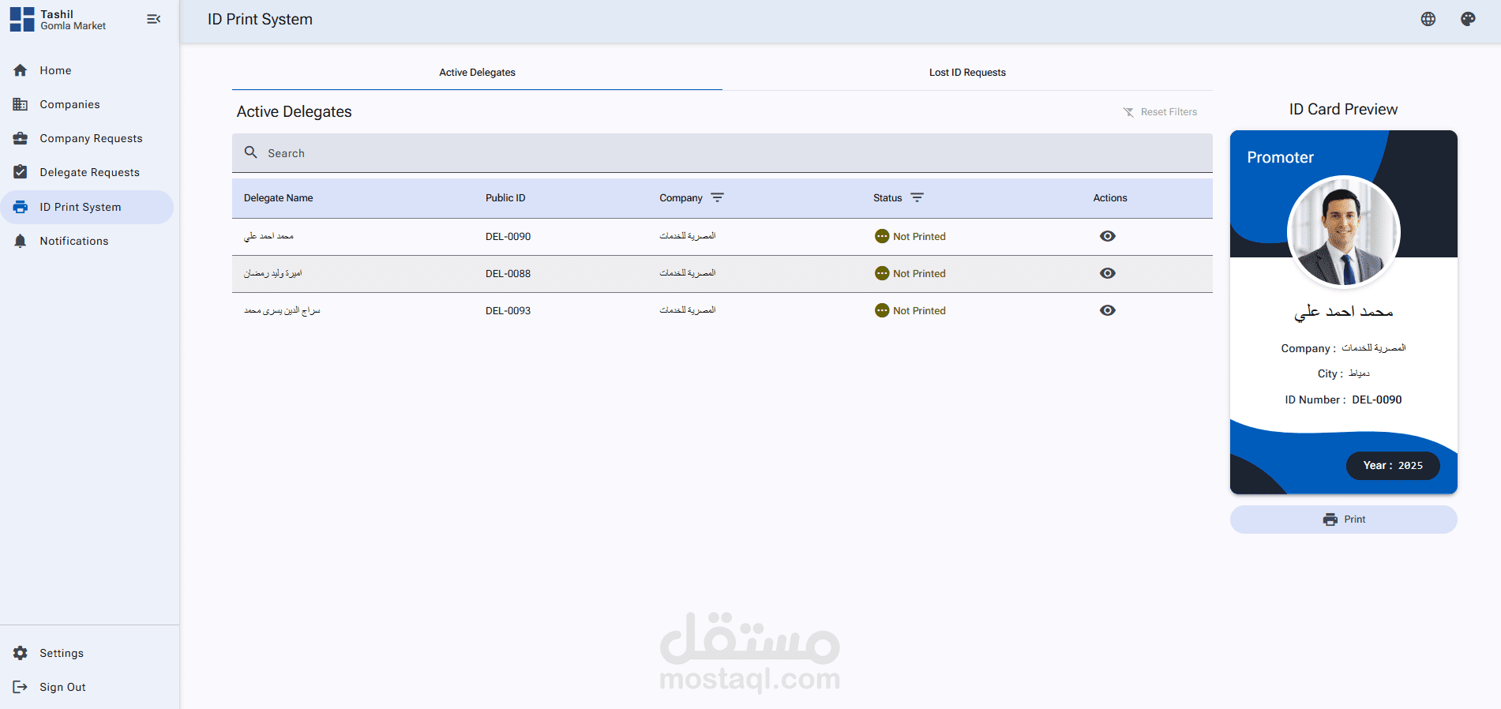The height and width of the screenshot is (709, 1501).
Task: Print the ID card
Action: pos(1343,520)
